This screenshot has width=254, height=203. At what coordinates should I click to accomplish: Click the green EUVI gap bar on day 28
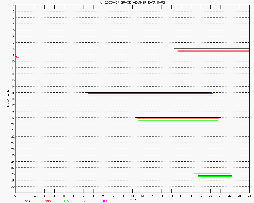(215, 176)
